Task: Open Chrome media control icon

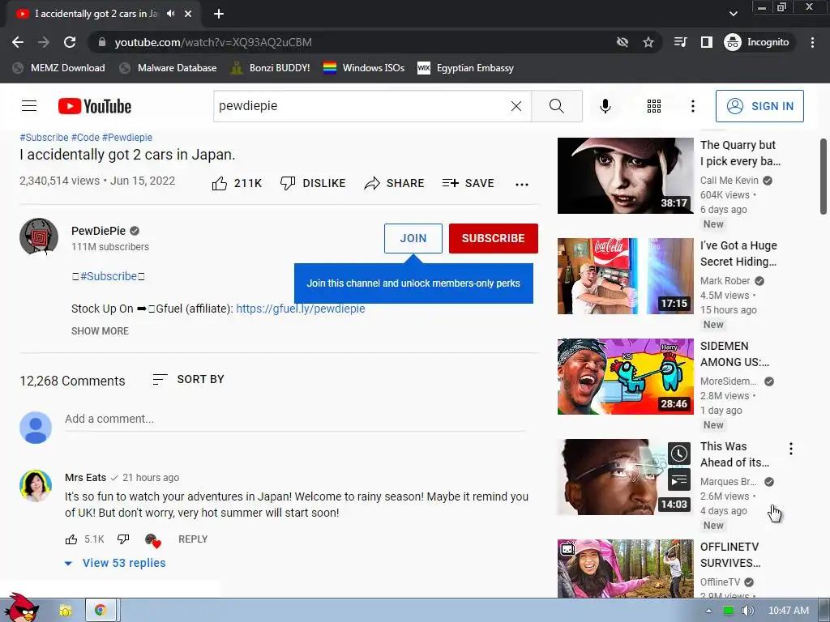Action: (680, 42)
